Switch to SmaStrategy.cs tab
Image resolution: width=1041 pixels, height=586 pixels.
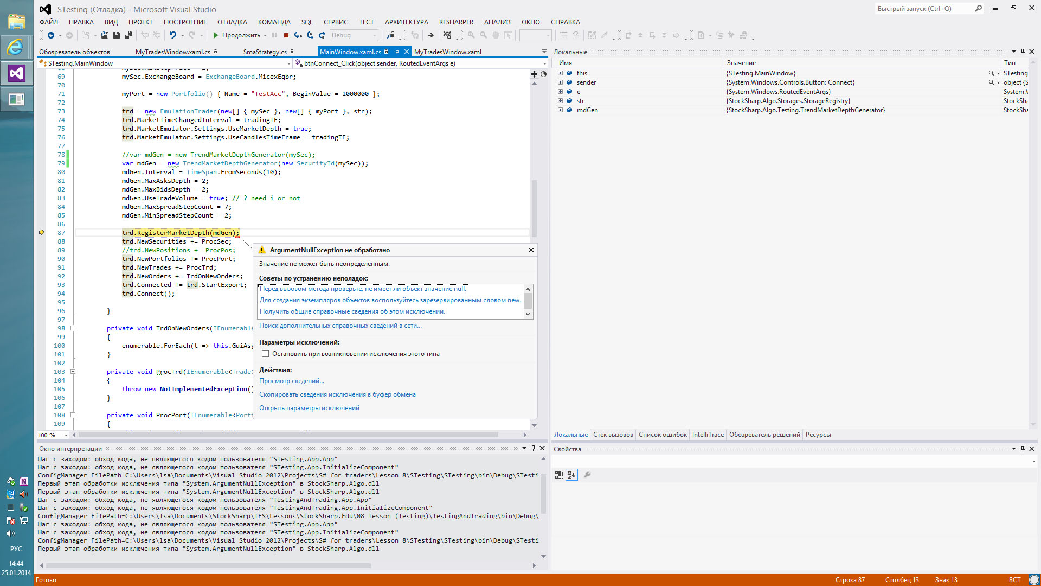265,52
